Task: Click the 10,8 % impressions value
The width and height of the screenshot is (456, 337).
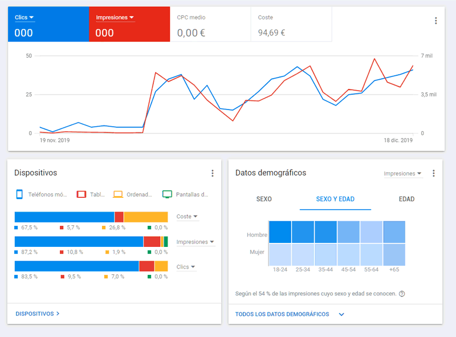Action: [x=75, y=252]
